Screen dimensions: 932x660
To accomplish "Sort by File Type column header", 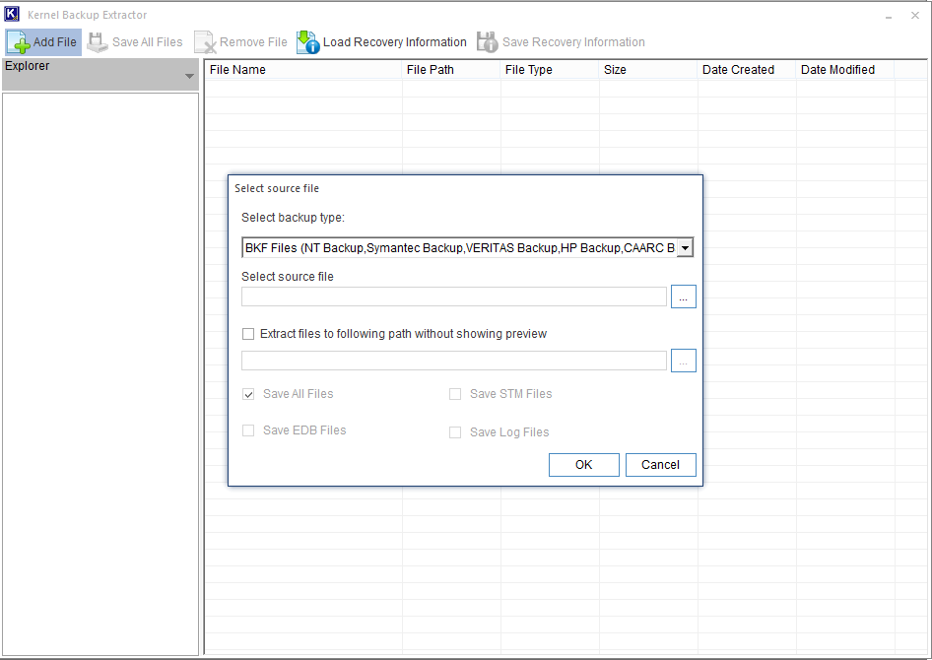I will 550,70.
